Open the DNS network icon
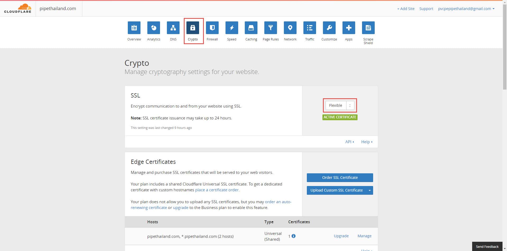507x251 pixels. point(173,28)
